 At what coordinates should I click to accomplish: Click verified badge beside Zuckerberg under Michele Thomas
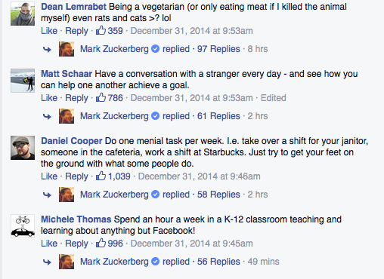(155, 262)
